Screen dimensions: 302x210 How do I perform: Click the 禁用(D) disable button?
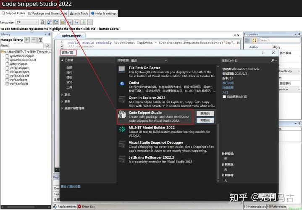click(205, 114)
